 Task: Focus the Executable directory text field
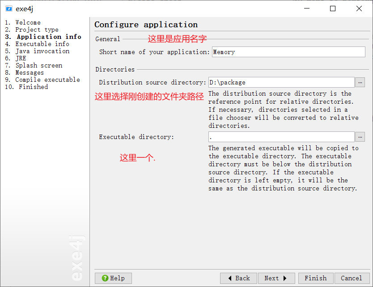coord(281,137)
